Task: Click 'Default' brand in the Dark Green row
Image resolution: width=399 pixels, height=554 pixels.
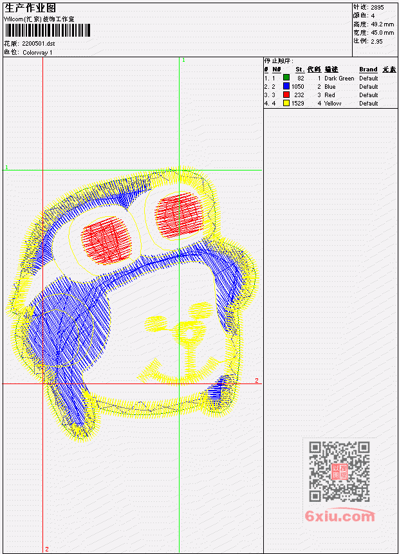Action: tap(369, 78)
